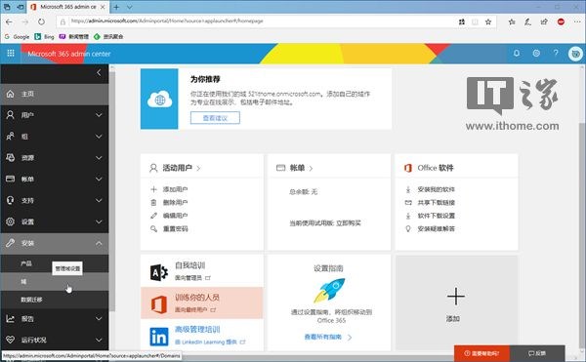
Task: Click the 需要帮助吗 orange button
Action: (x=481, y=353)
